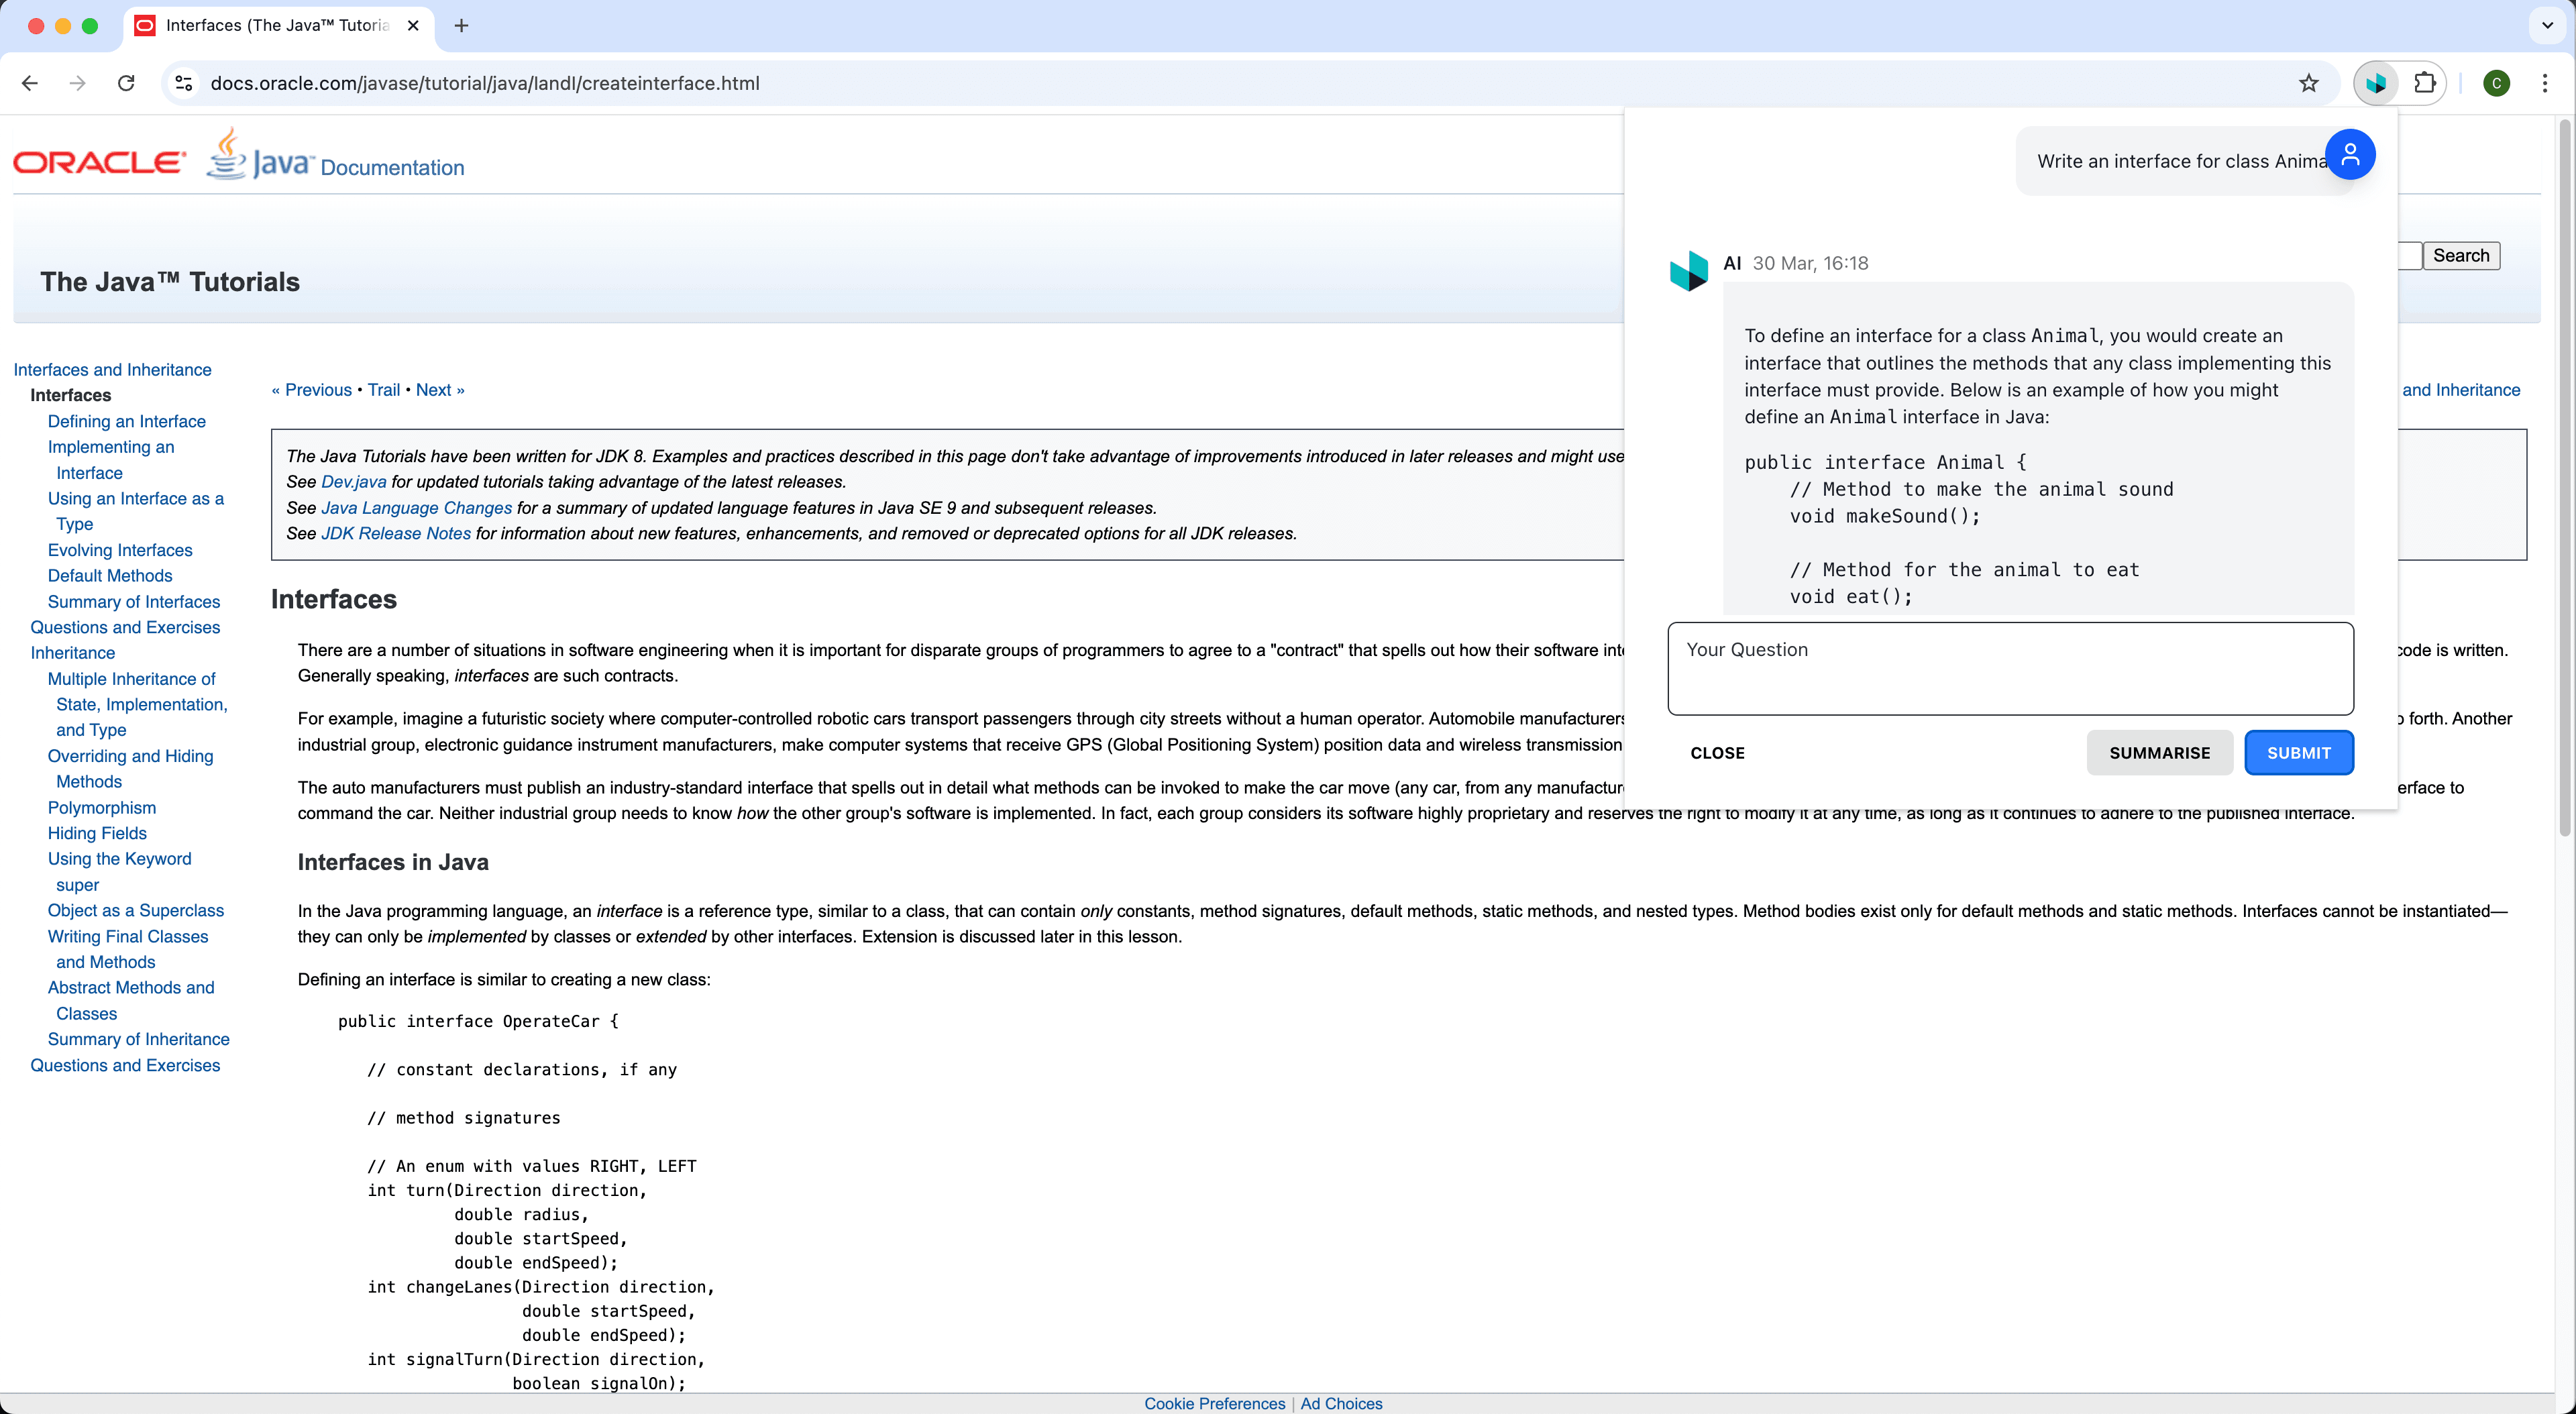This screenshot has height=1414, width=2576.
Task: Open the Polymorphism link
Action: tap(102, 808)
